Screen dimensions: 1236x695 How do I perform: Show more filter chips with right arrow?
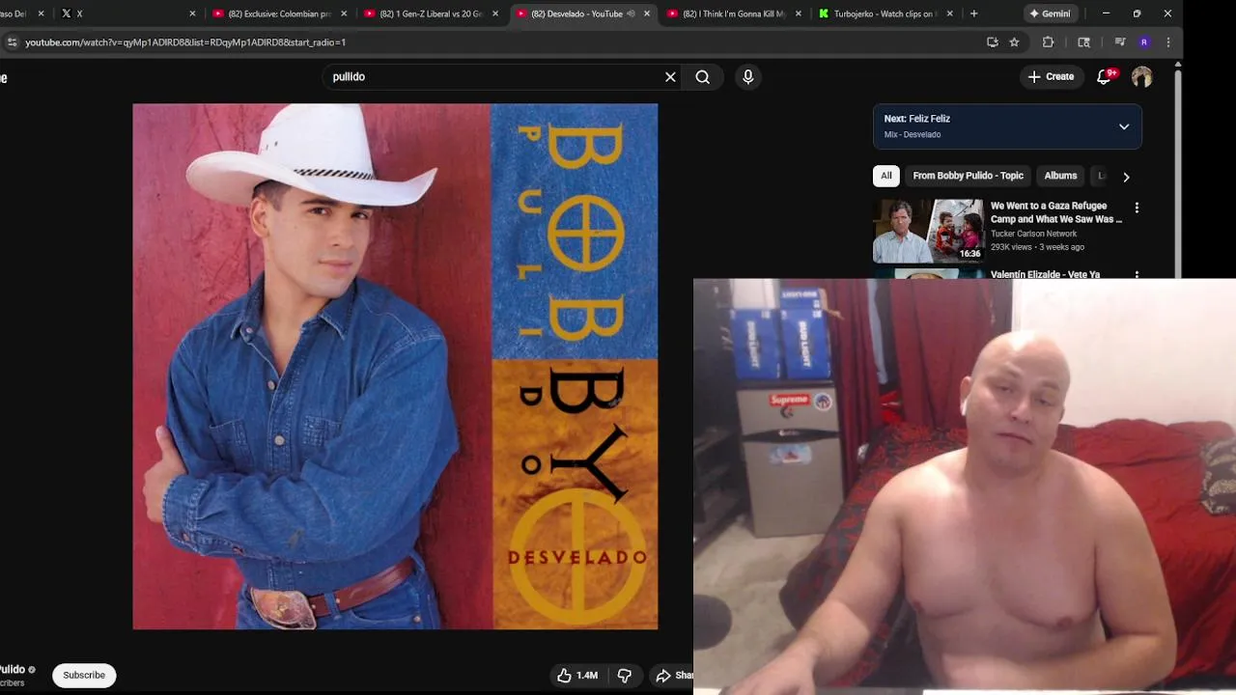[1126, 177]
